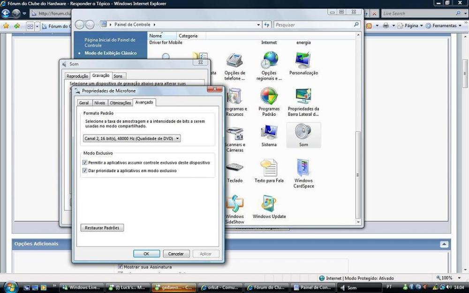The height and width of the screenshot is (293, 469).
Task: Open Personalização icon
Action: click(x=303, y=63)
